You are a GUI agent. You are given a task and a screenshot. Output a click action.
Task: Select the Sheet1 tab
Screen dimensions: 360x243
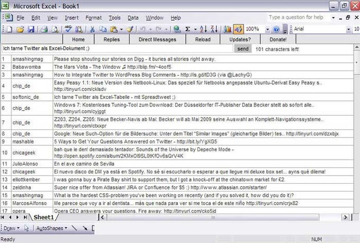coord(43,217)
